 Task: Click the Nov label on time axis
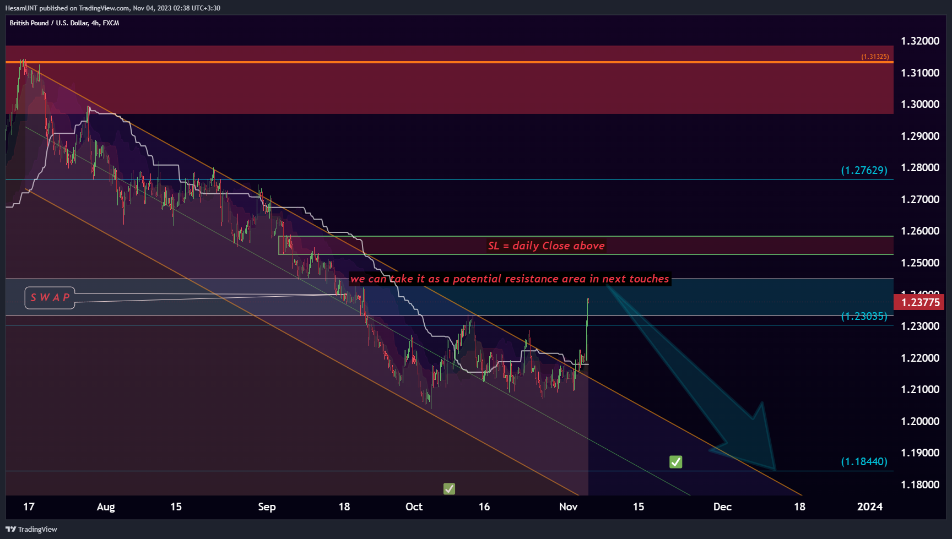pos(568,507)
